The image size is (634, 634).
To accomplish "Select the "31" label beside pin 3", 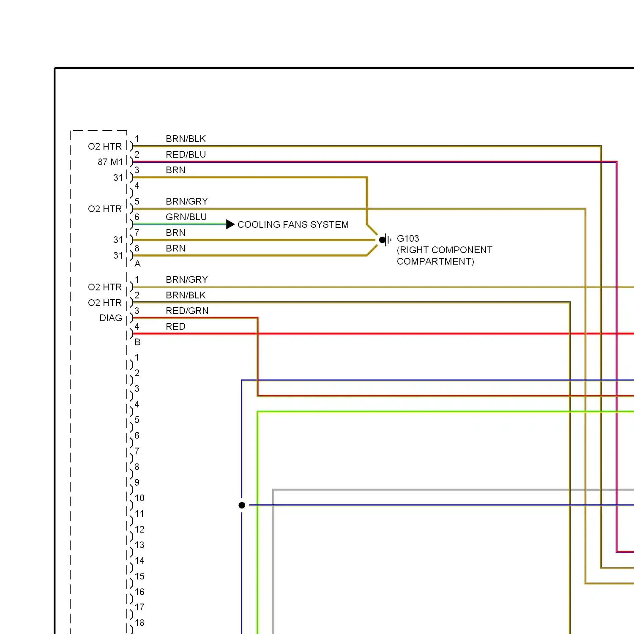I will click(x=118, y=178).
